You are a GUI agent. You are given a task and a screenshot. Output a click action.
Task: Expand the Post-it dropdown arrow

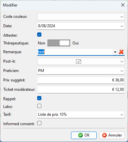pos(122,62)
